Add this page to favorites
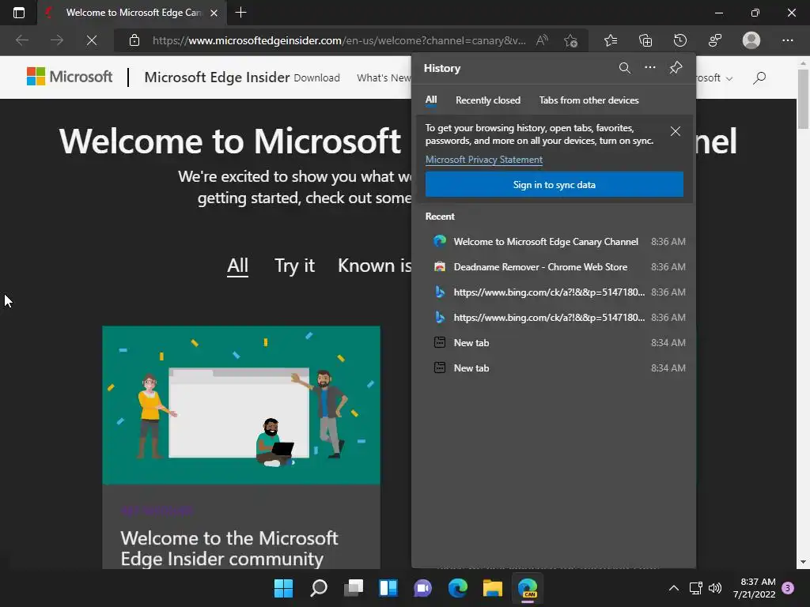This screenshot has width=810, height=607. point(571,40)
